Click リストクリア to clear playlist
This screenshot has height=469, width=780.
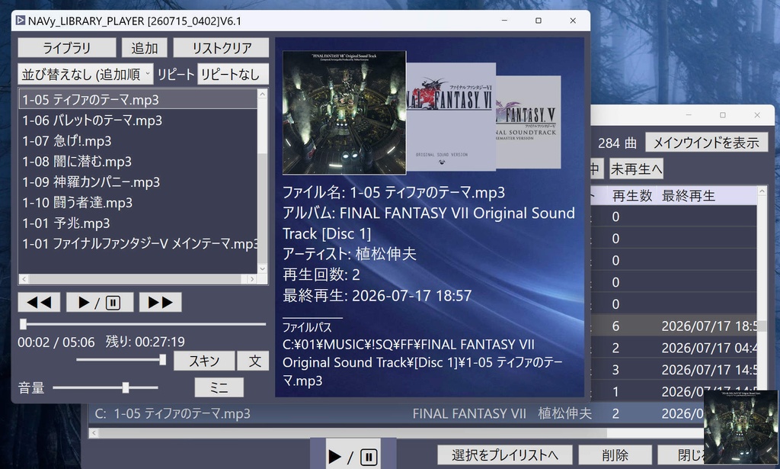click(222, 48)
